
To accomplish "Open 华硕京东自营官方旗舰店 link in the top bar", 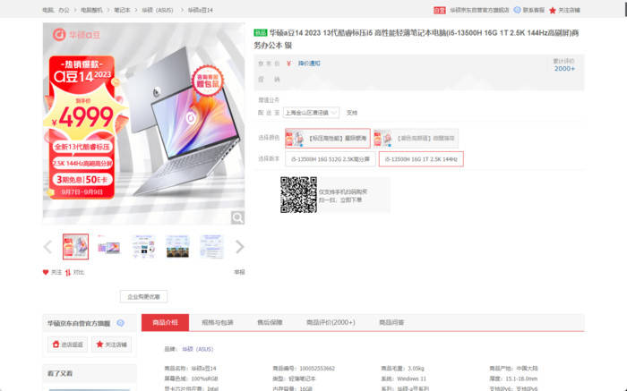I will click(x=479, y=11).
